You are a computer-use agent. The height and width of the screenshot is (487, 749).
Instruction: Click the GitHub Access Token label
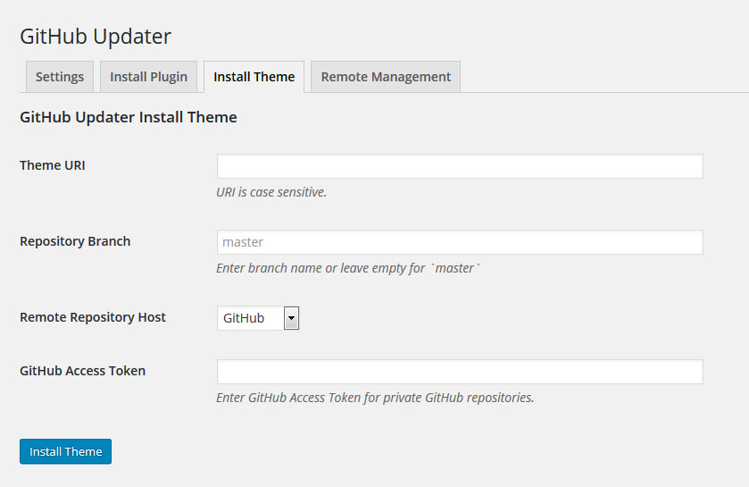pyautogui.click(x=83, y=371)
